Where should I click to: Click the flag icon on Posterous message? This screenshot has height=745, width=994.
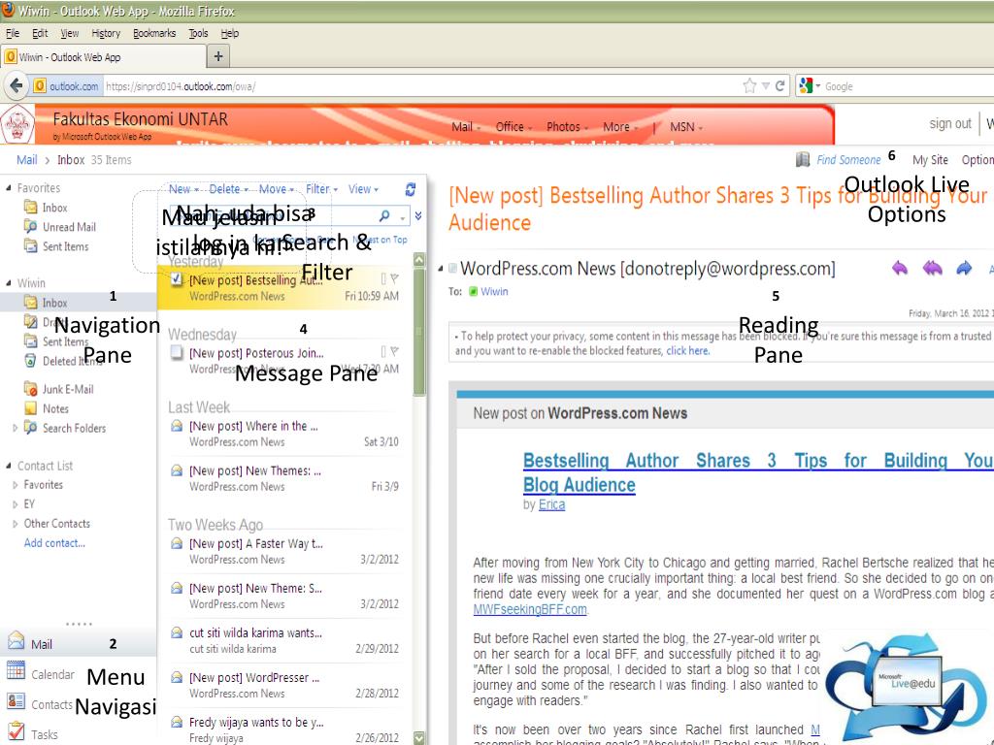tap(394, 351)
